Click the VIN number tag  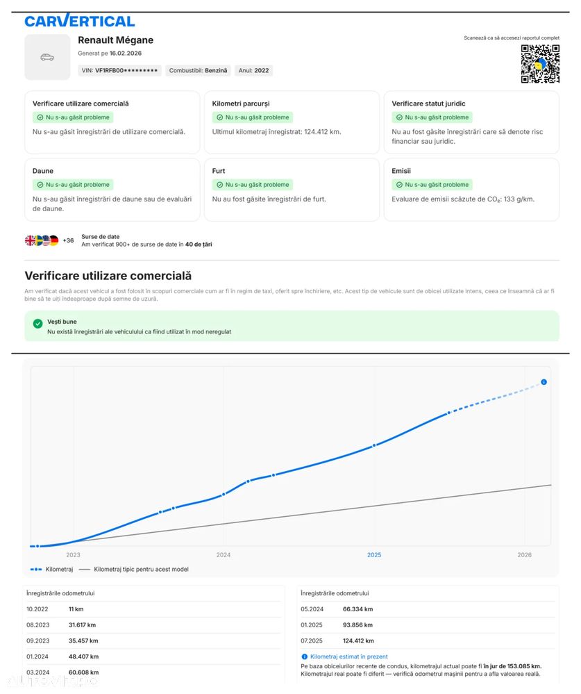click(119, 70)
